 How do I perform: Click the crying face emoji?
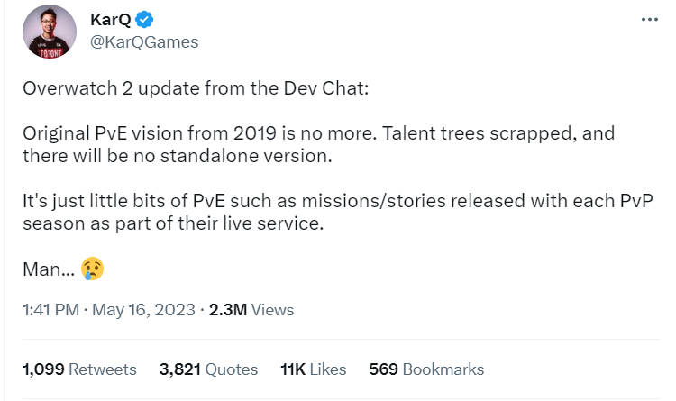(92, 267)
